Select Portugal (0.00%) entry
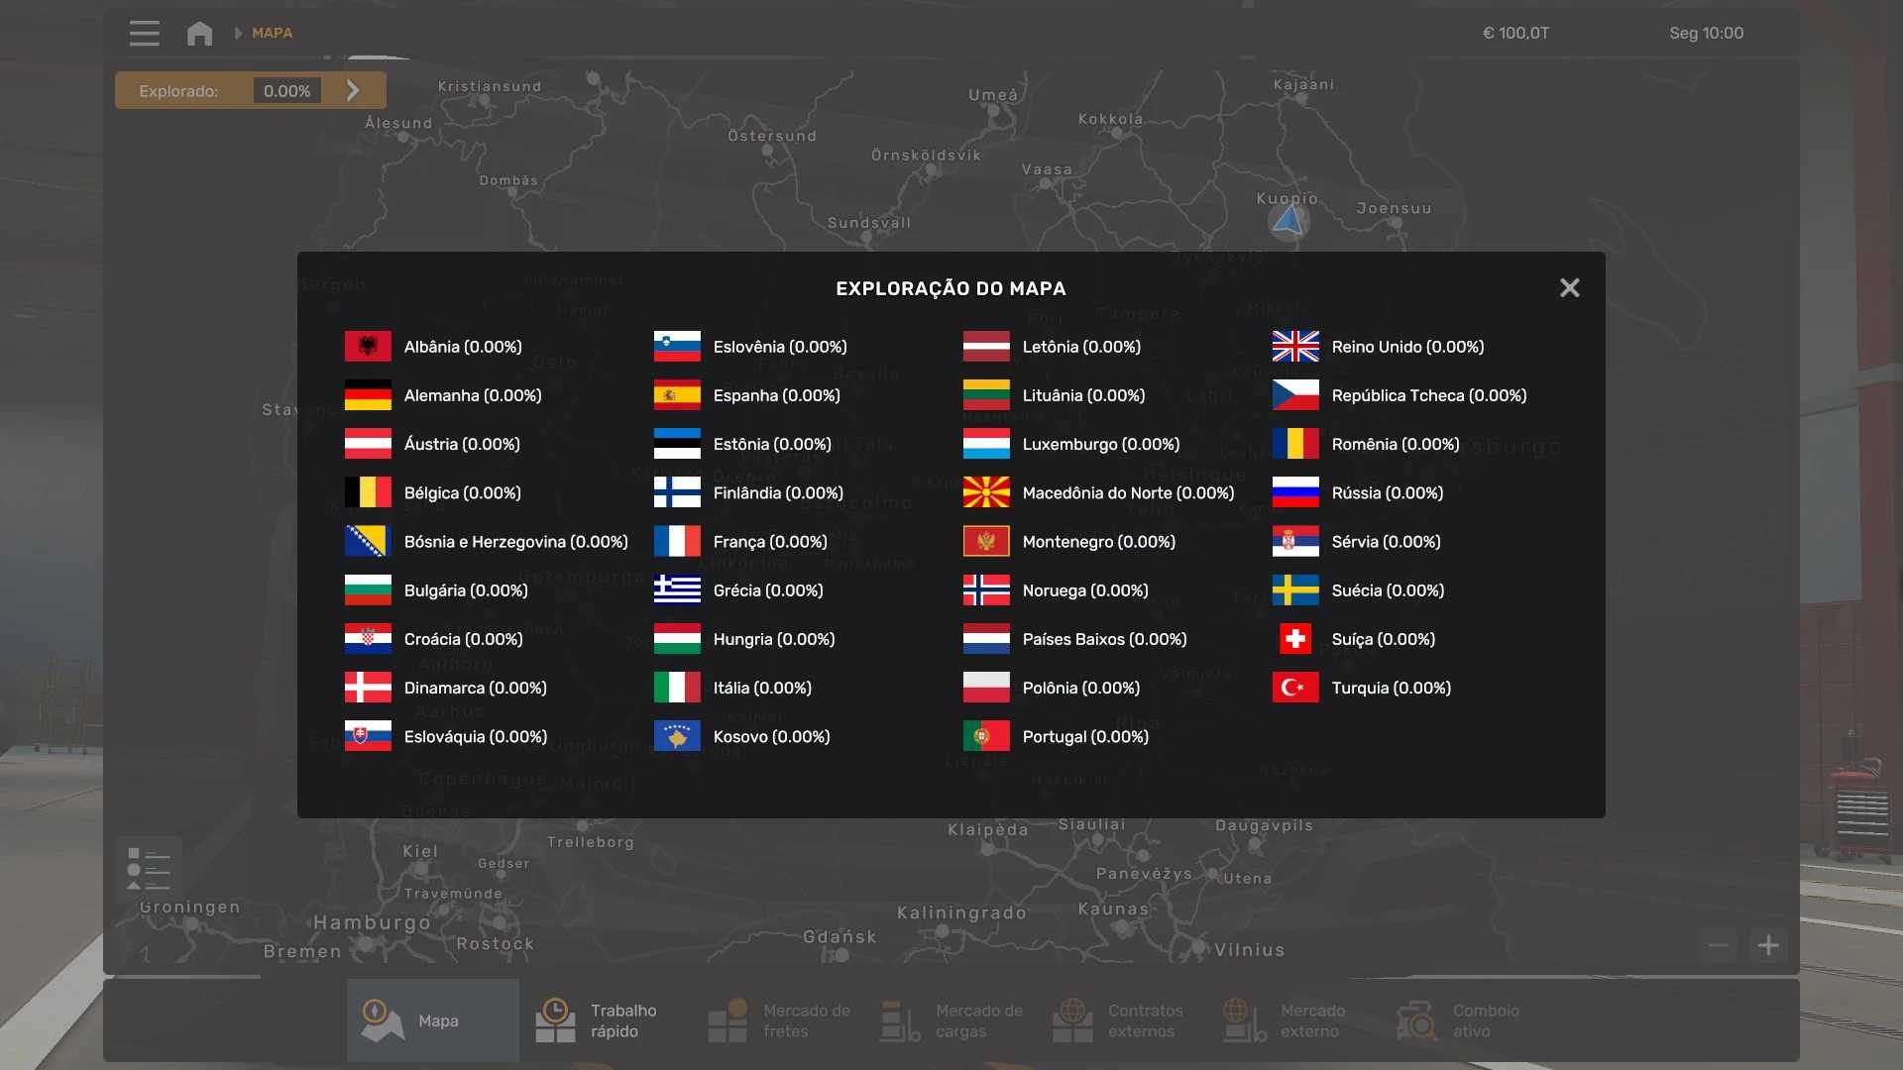This screenshot has width=1903, height=1070. [x=1057, y=736]
